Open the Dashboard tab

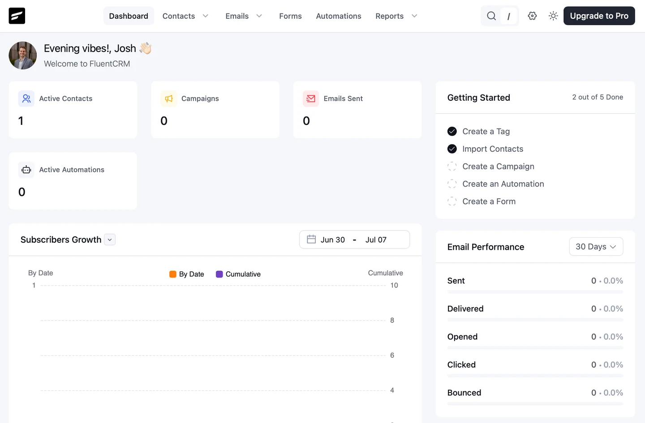pyautogui.click(x=129, y=16)
